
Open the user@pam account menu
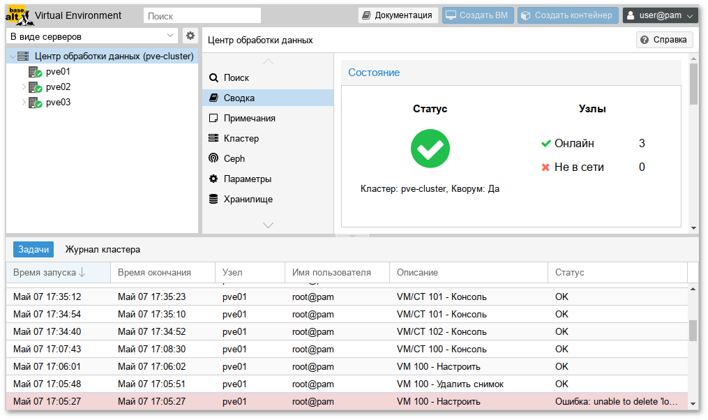point(660,15)
